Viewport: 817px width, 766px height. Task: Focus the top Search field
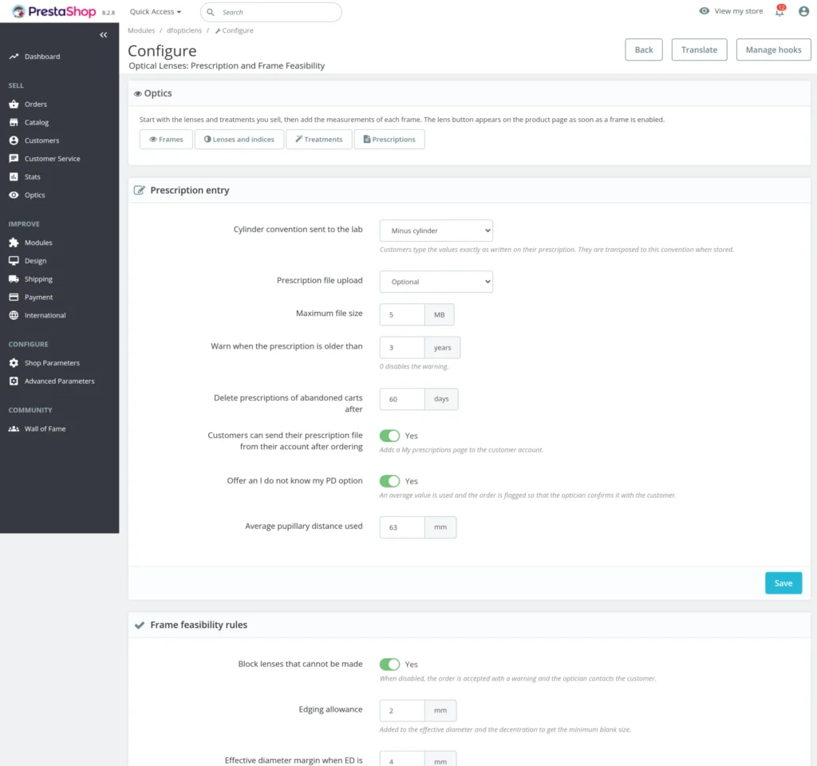271,12
